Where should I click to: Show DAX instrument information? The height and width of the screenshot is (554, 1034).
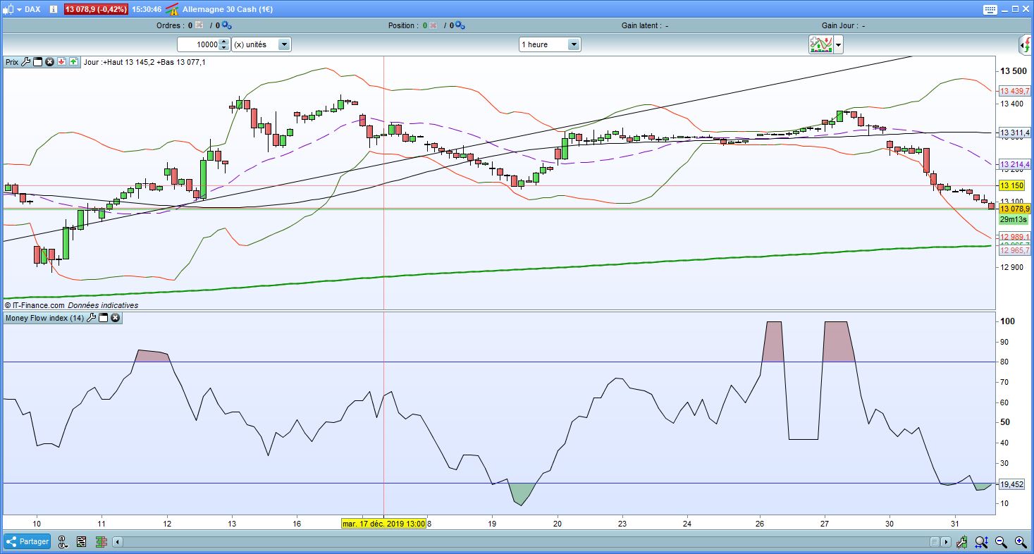pos(54,9)
